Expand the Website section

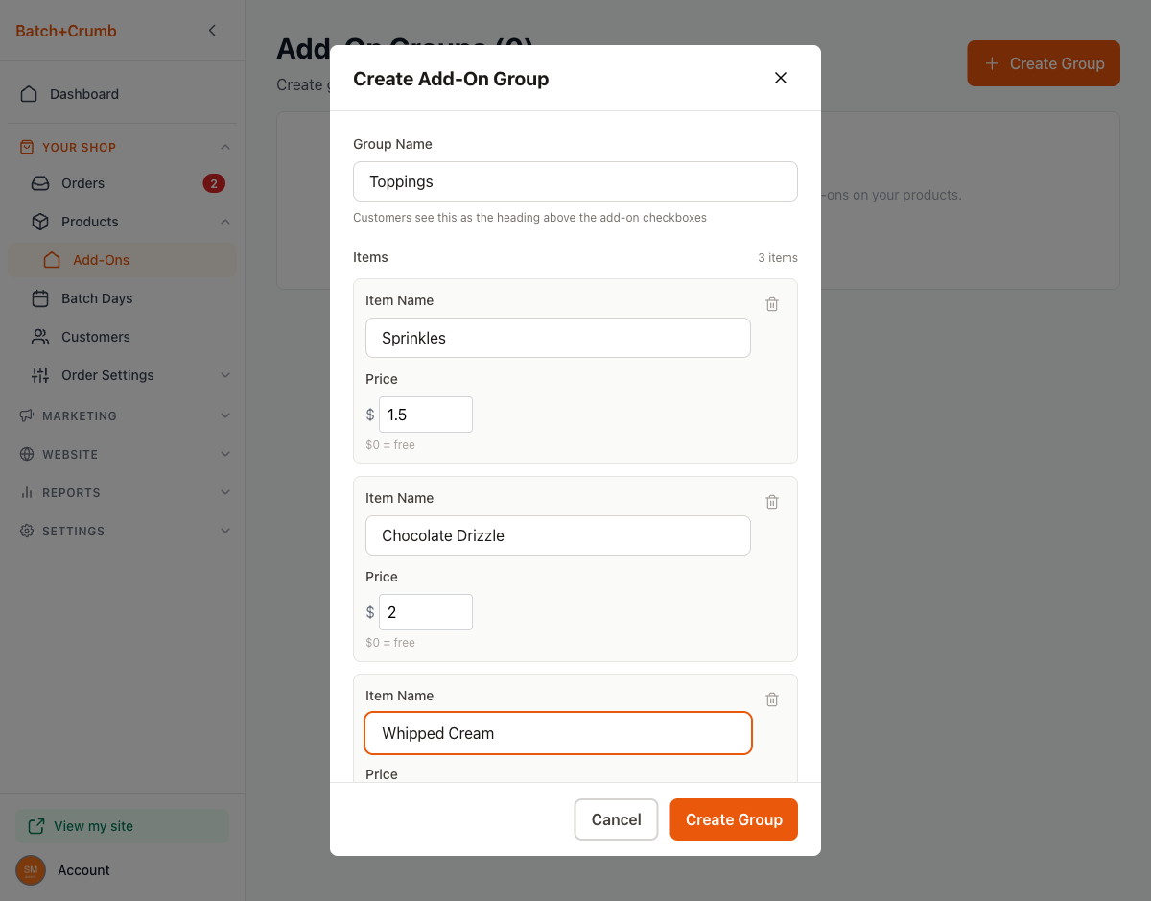click(x=225, y=454)
